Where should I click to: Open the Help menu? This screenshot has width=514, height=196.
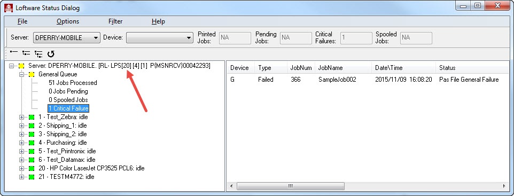[158, 21]
